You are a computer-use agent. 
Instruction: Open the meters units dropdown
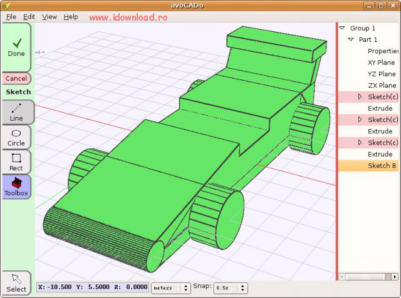point(171,288)
